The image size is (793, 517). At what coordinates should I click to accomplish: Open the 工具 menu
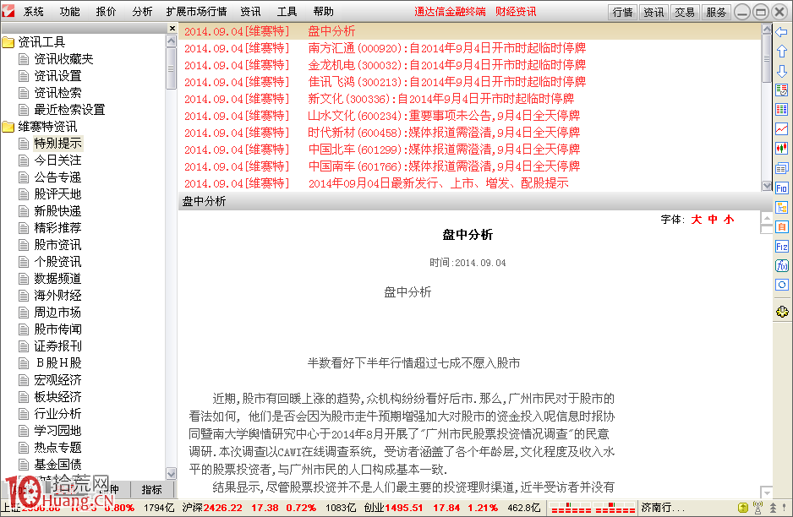coord(287,12)
